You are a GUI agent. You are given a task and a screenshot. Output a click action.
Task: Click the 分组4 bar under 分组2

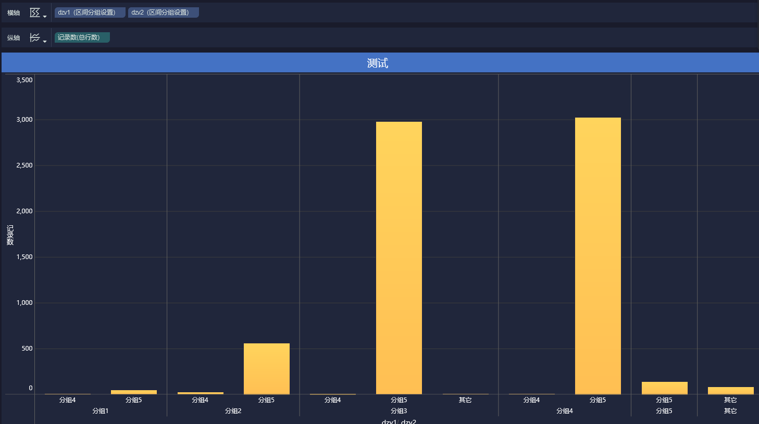coord(201,393)
